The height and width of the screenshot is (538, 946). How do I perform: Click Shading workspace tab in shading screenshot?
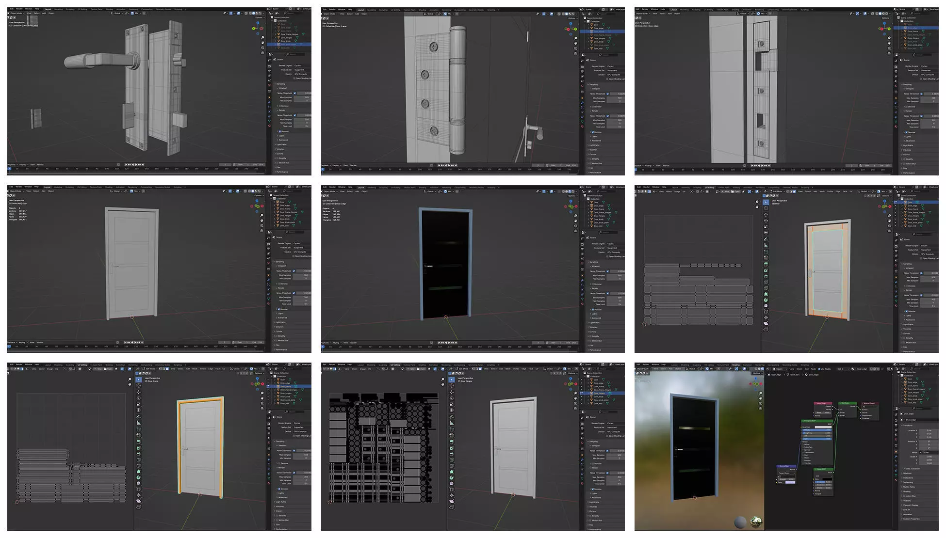pyautogui.click(x=736, y=365)
